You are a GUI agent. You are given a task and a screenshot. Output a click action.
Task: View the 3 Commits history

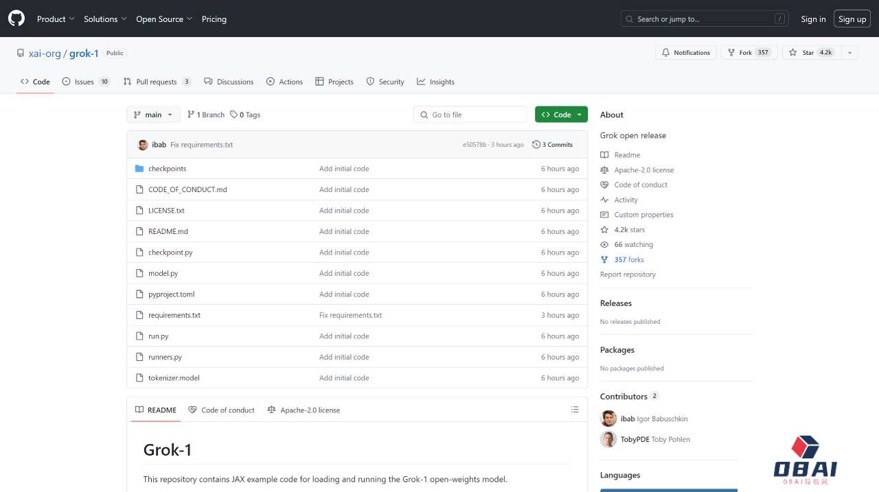click(552, 145)
